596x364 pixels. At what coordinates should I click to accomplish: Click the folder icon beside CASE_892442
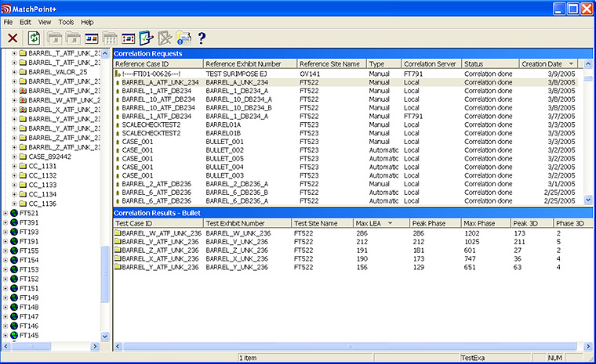(x=23, y=157)
